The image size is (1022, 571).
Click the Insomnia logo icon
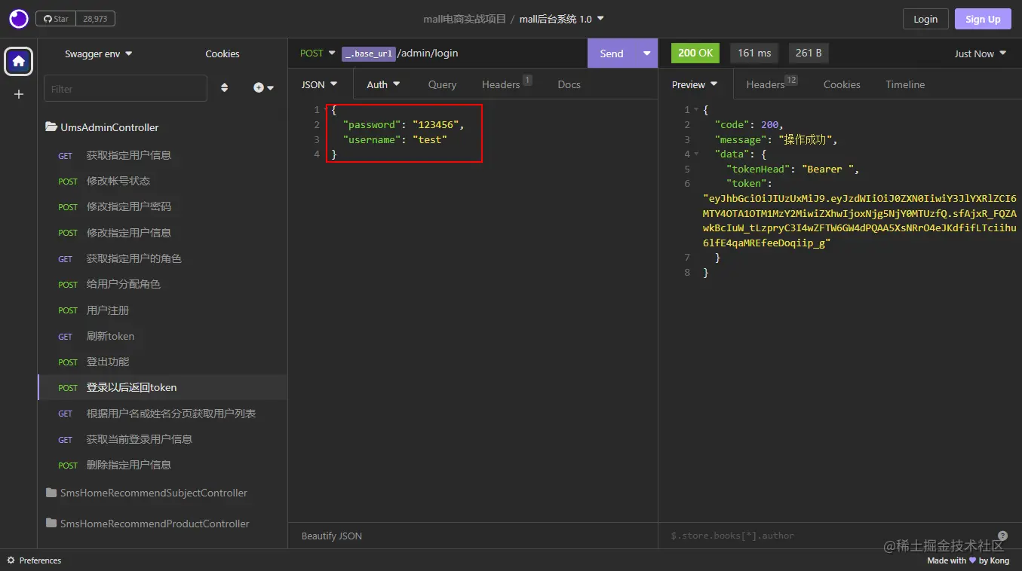[18, 19]
